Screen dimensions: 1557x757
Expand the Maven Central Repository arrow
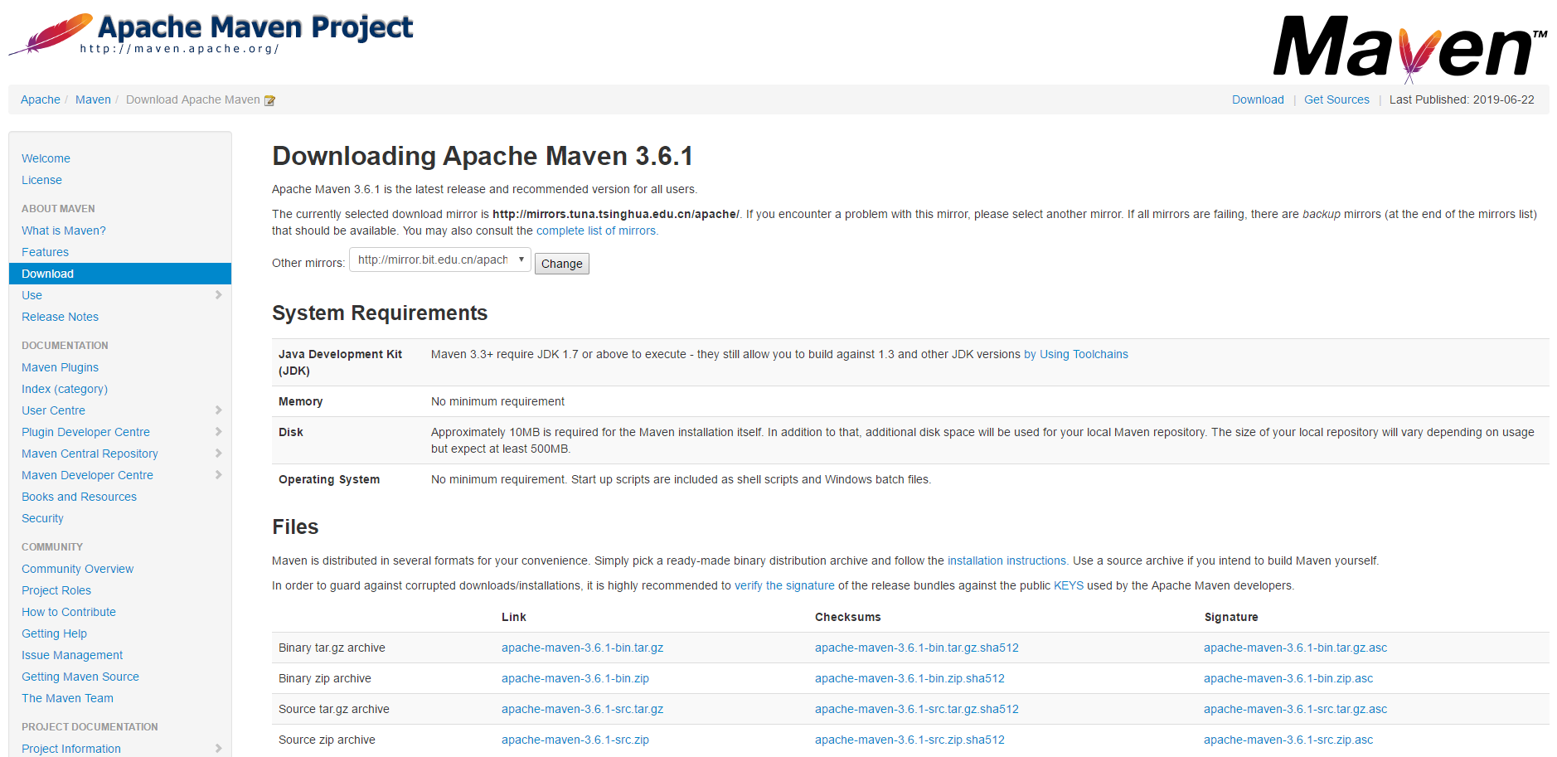(218, 454)
